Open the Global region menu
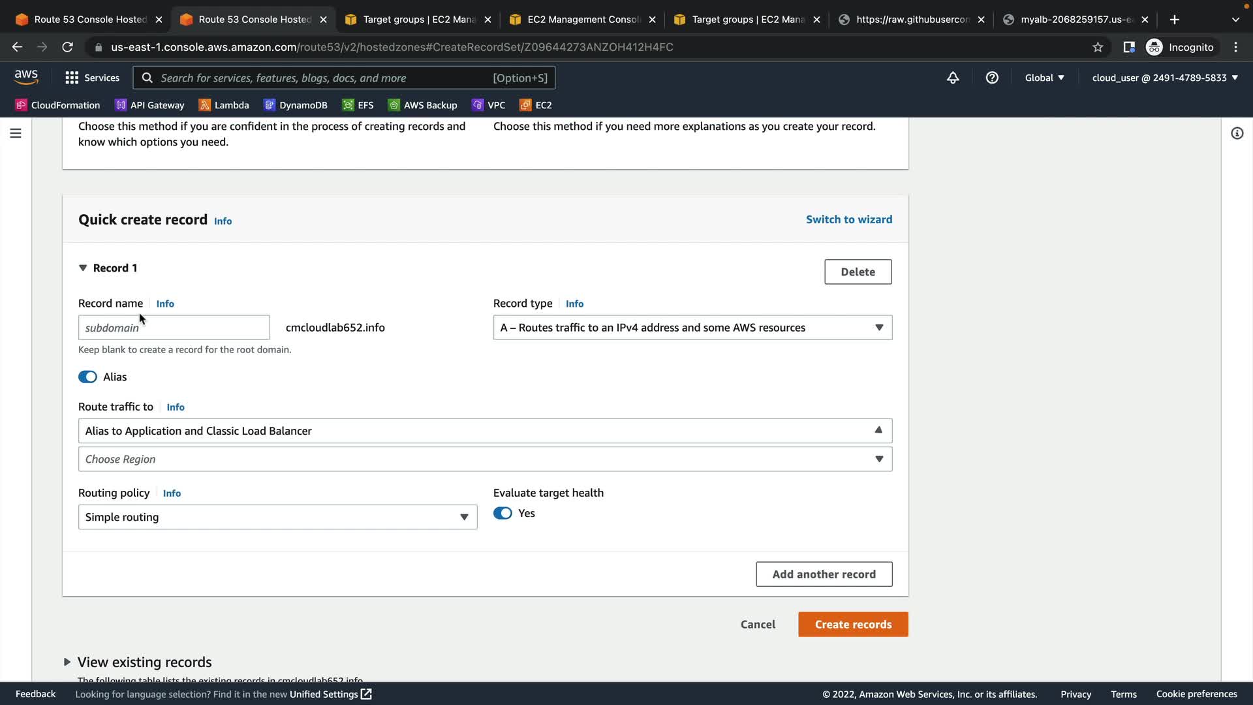Image resolution: width=1253 pixels, height=705 pixels. 1044,78
